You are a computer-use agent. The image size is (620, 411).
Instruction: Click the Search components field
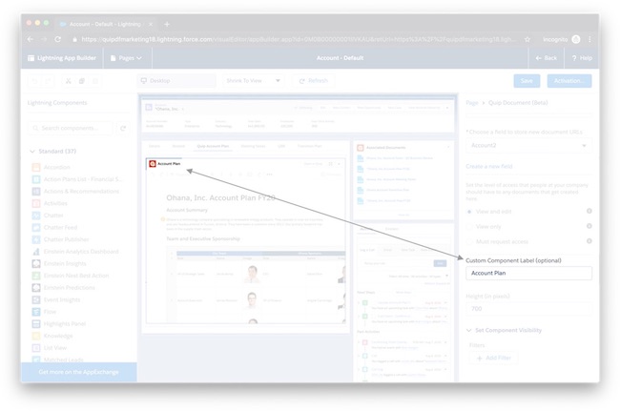70,128
